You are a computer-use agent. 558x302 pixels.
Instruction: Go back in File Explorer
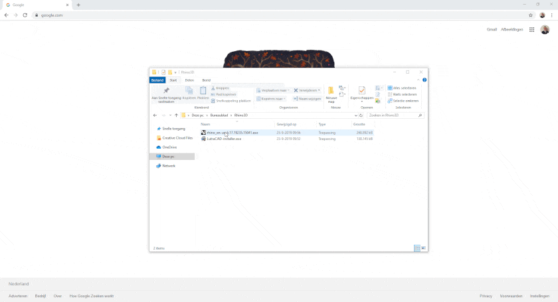coord(155,115)
